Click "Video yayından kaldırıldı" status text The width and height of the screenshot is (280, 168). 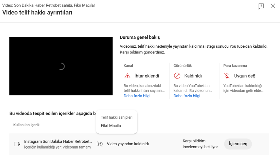click(x=128, y=144)
